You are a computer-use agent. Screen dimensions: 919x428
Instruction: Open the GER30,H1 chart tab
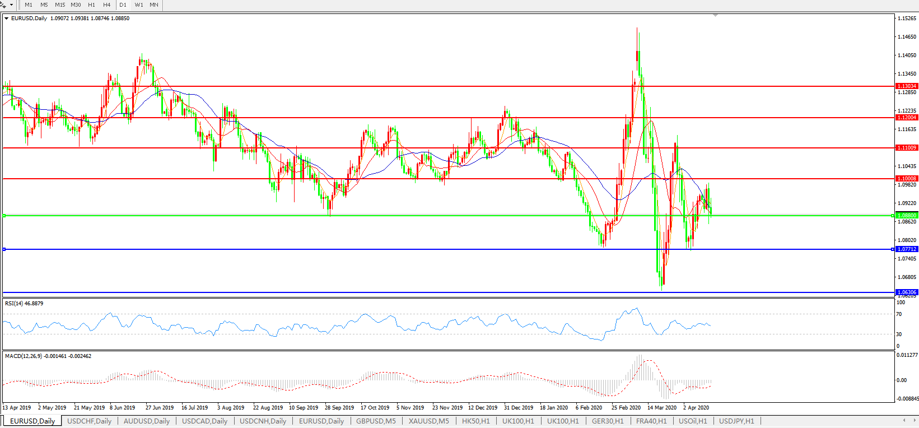point(608,421)
